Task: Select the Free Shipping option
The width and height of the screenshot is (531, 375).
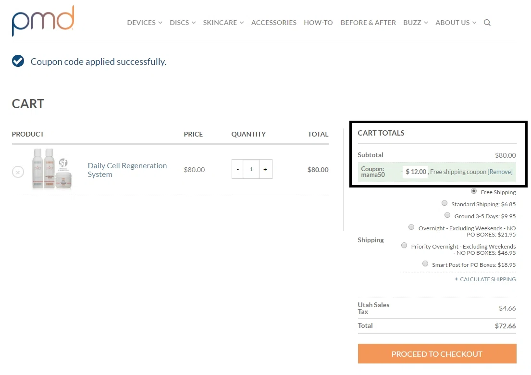Action: coord(474,191)
